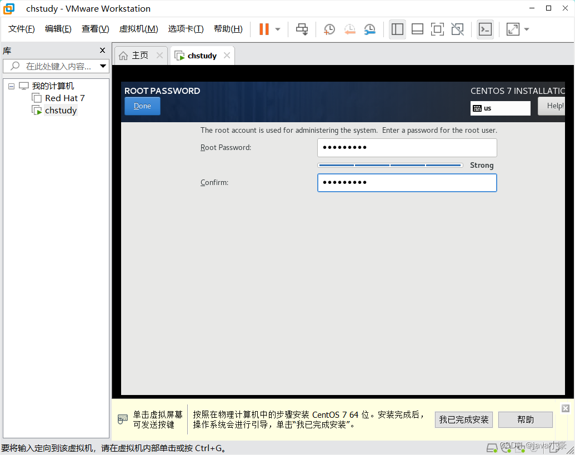The height and width of the screenshot is (455, 575).
Task: Switch to the 主页 tab
Action: click(x=140, y=56)
